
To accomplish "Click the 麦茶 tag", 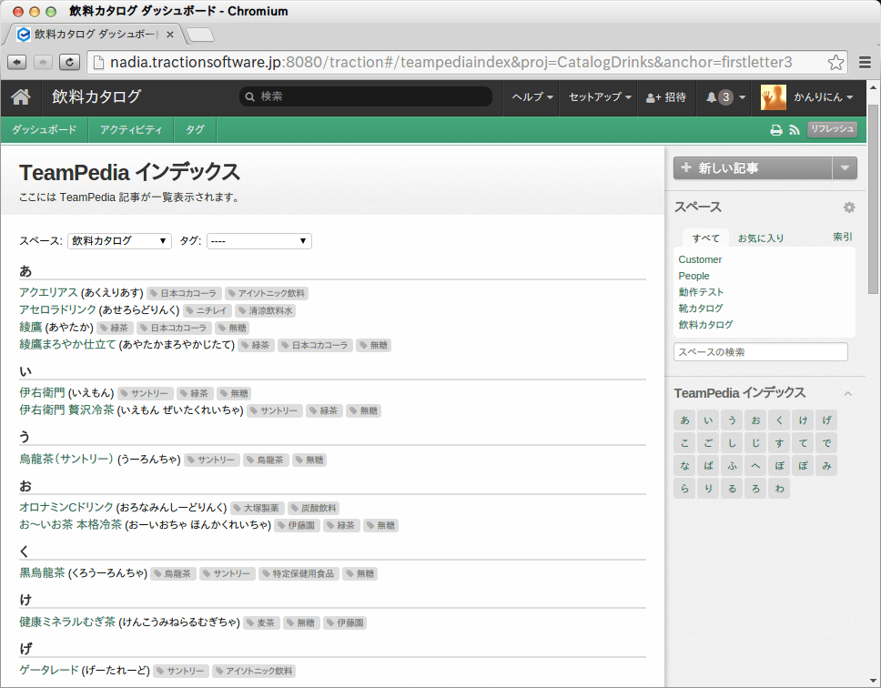I will click(261, 622).
